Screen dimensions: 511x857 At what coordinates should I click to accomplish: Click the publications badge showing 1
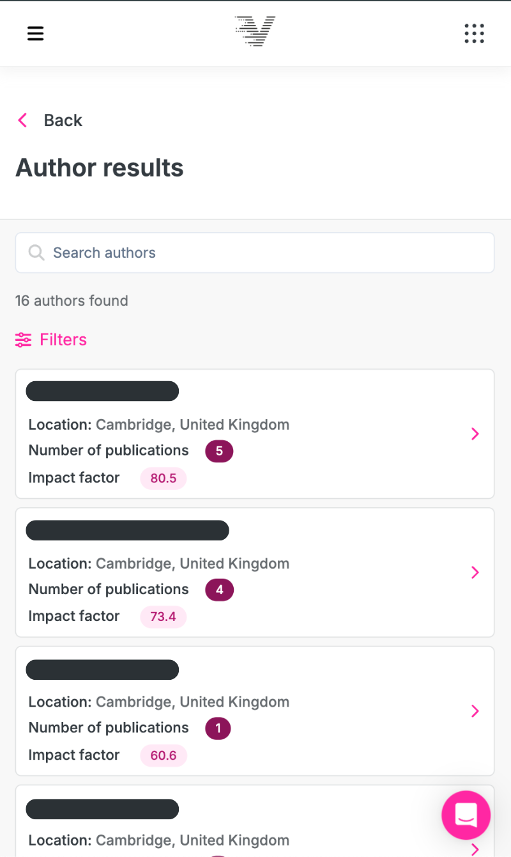coord(218,728)
